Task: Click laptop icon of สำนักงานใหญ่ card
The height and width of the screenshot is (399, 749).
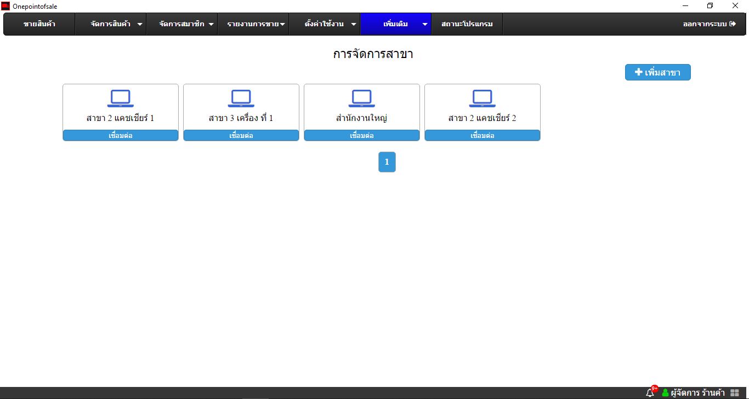Action: 362,99
